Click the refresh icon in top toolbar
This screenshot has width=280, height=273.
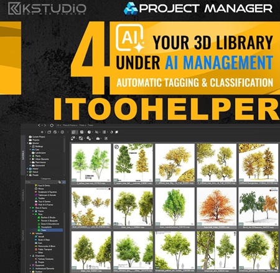[x=111, y=132]
